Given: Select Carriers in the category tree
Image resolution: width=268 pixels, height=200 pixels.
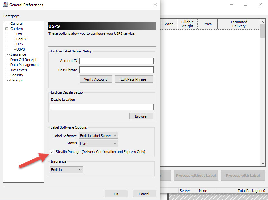Looking at the screenshot, I should coord(16,29).
